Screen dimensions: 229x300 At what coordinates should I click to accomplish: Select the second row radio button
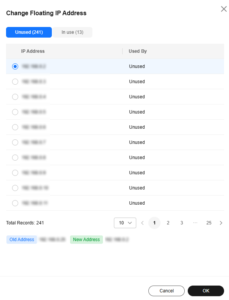[x=15, y=82]
